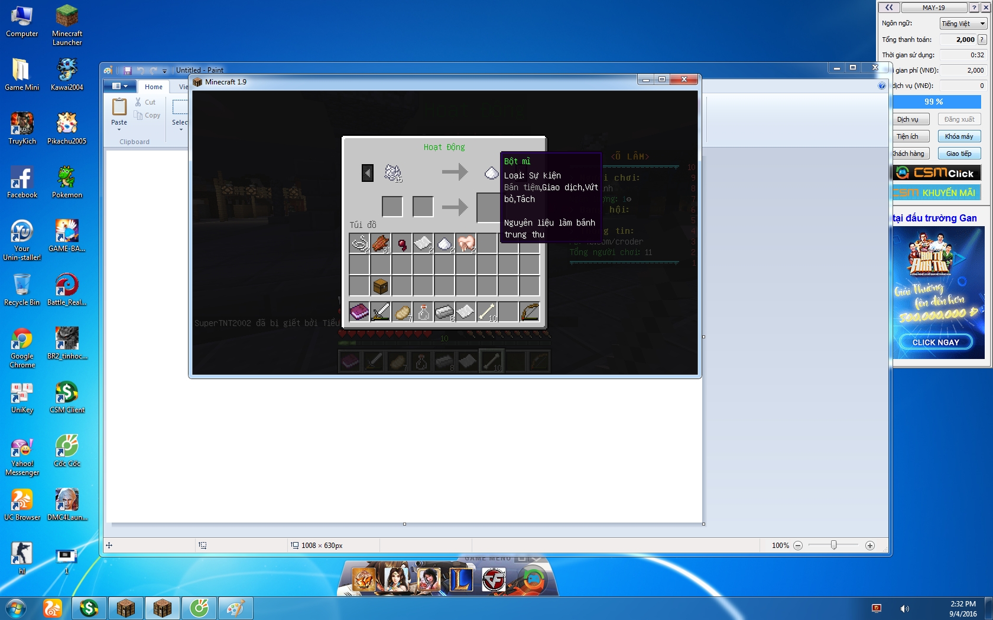Click the back arrow in the trade window
Image resolution: width=993 pixels, height=620 pixels.
368,173
